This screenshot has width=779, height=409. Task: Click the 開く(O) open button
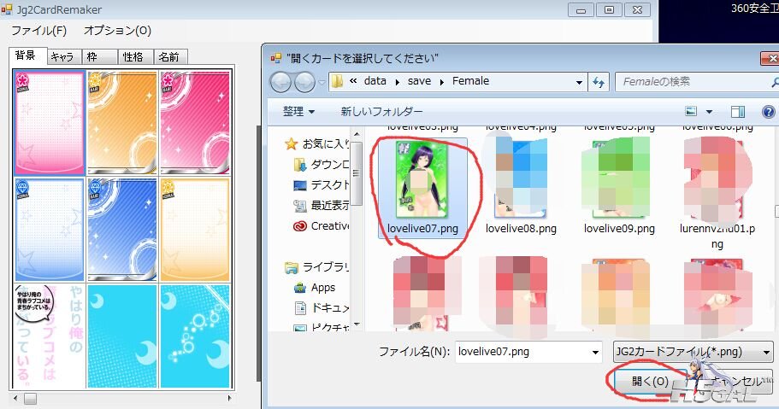click(x=650, y=381)
